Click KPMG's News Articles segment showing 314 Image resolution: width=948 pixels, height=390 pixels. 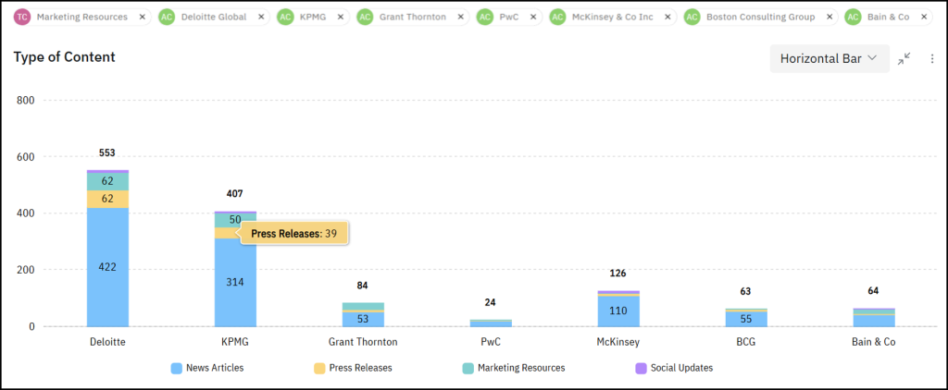pos(235,282)
